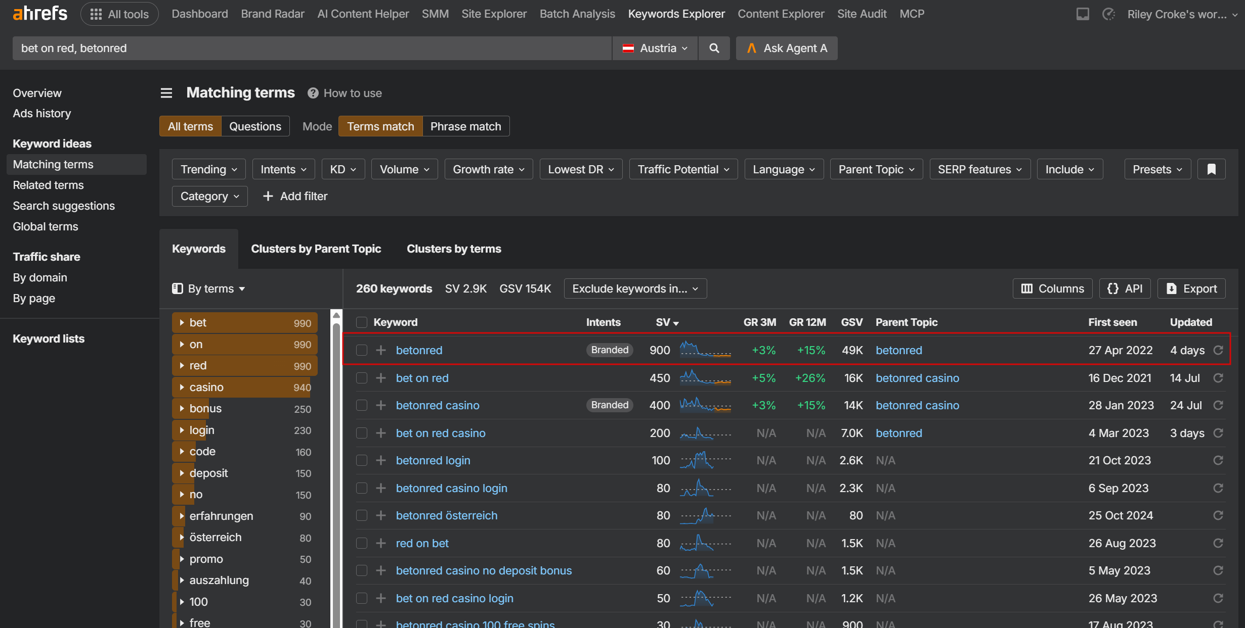Open the Volume filter dropdown
This screenshot has height=628, width=1245.
pyautogui.click(x=405, y=169)
